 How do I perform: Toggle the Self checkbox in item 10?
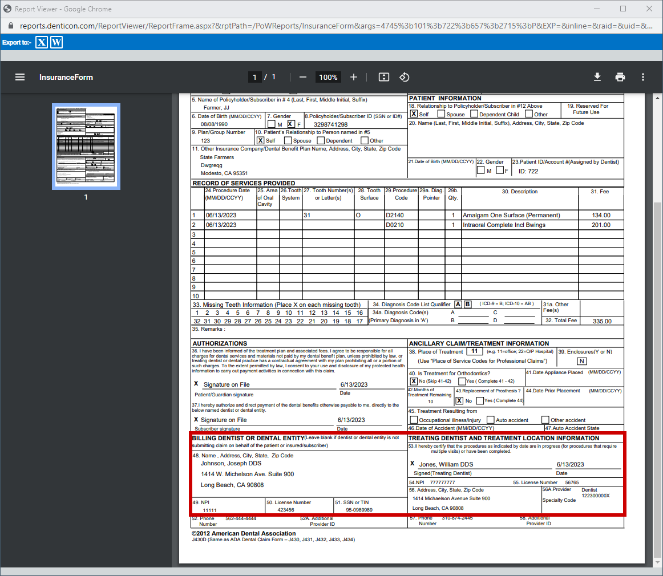point(260,140)
